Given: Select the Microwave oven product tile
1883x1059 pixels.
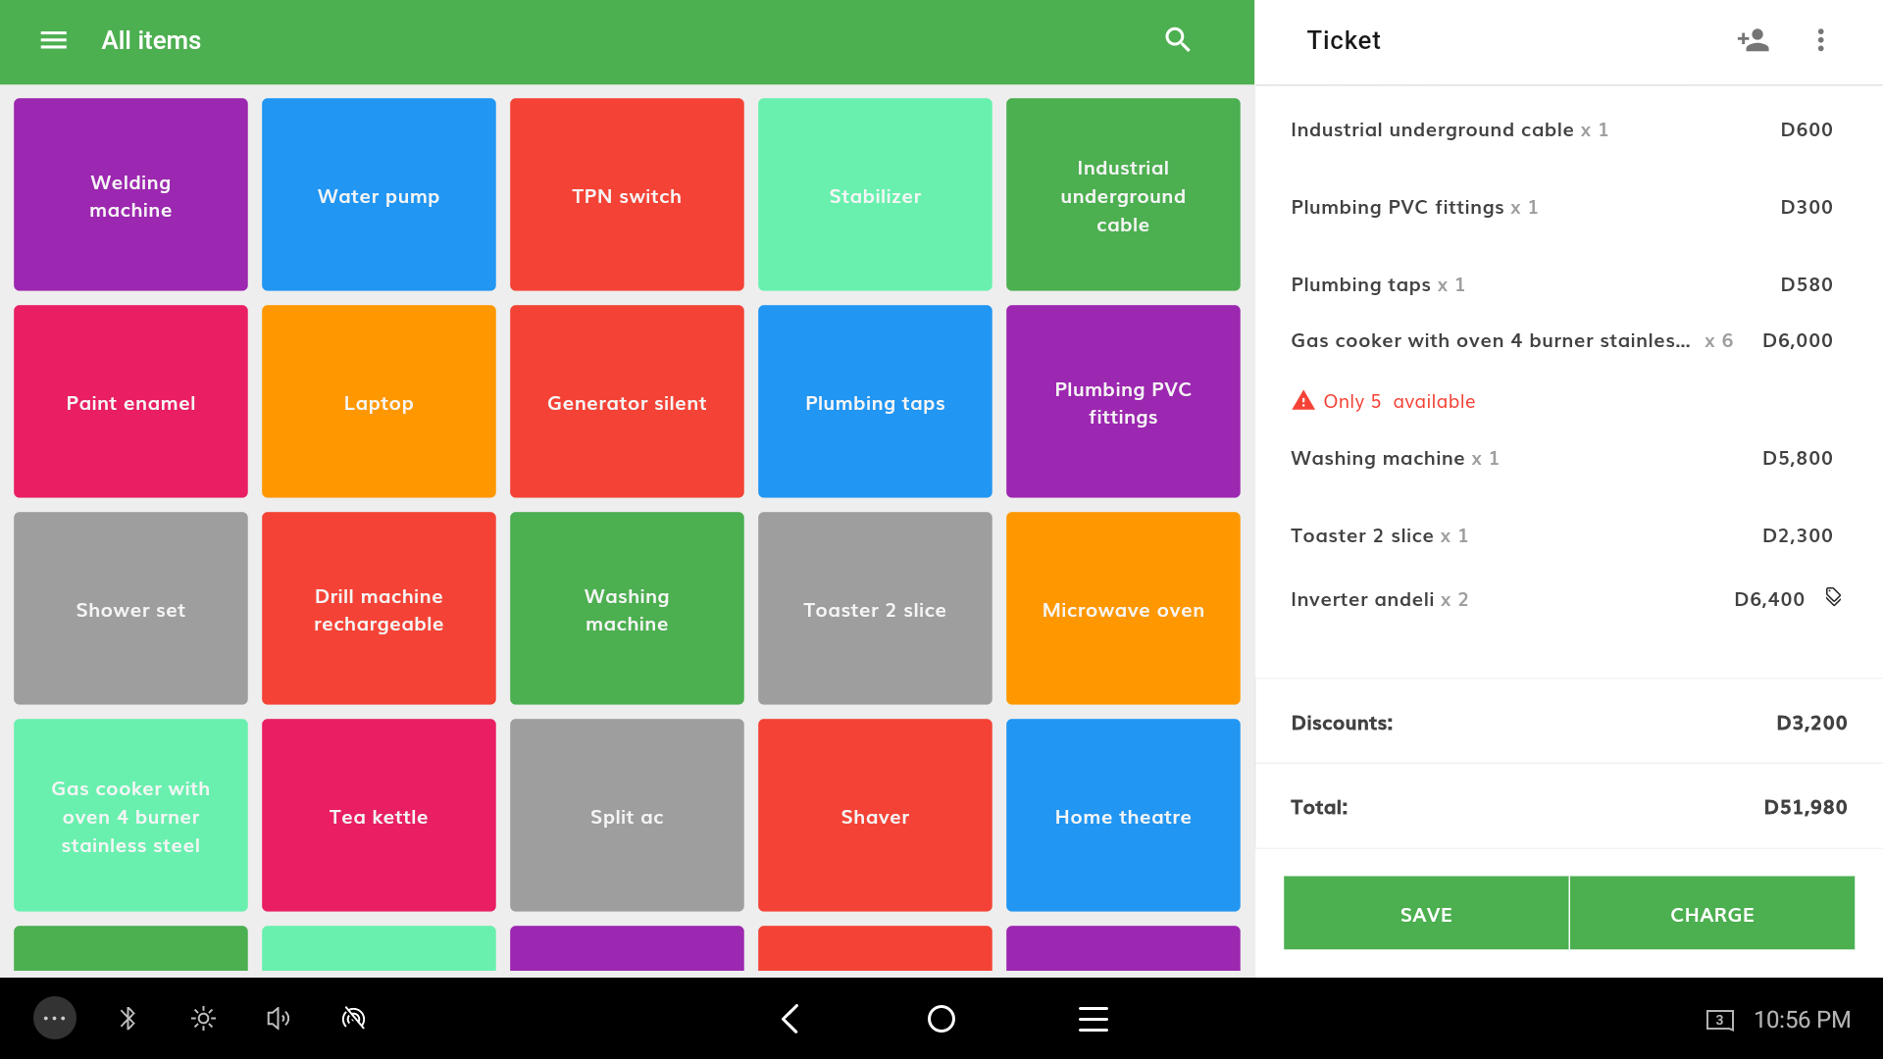Looking at the screenshot, I should (x=1123, y=609).
